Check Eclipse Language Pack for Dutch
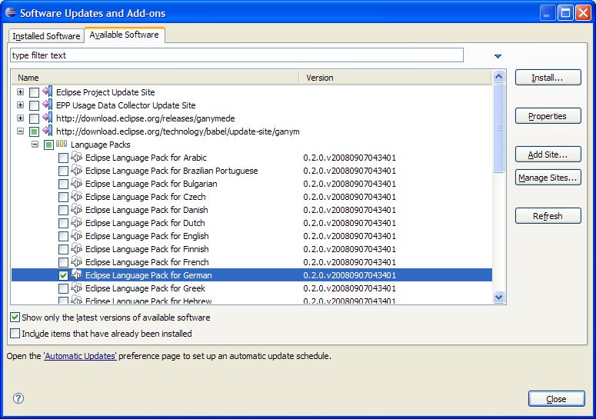Viewport: 596px width, 419px height. pyautogui.click(x=64, y=224)
